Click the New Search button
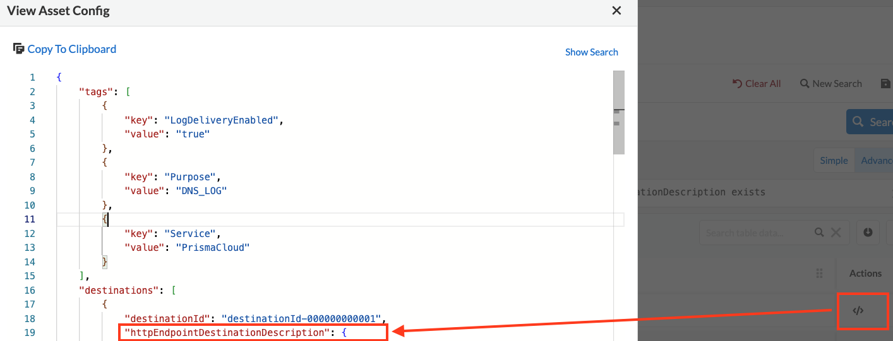 point(831,84)
